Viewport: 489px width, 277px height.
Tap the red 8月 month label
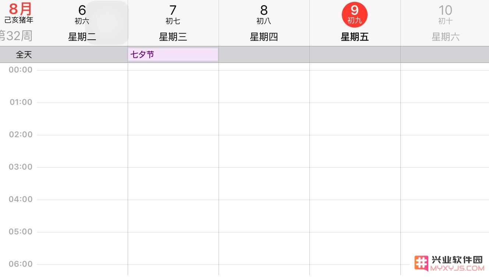(21, 8)
